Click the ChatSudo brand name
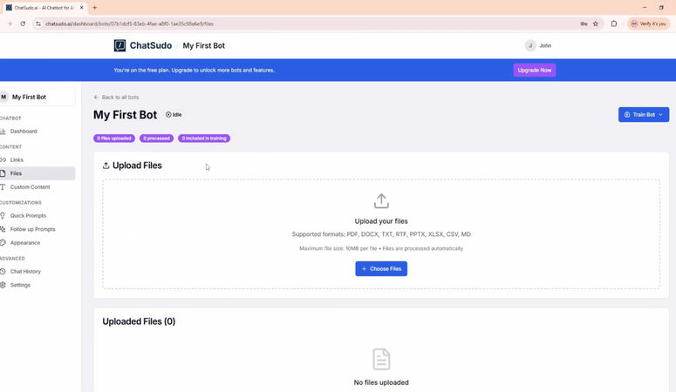 click(151, 45)
